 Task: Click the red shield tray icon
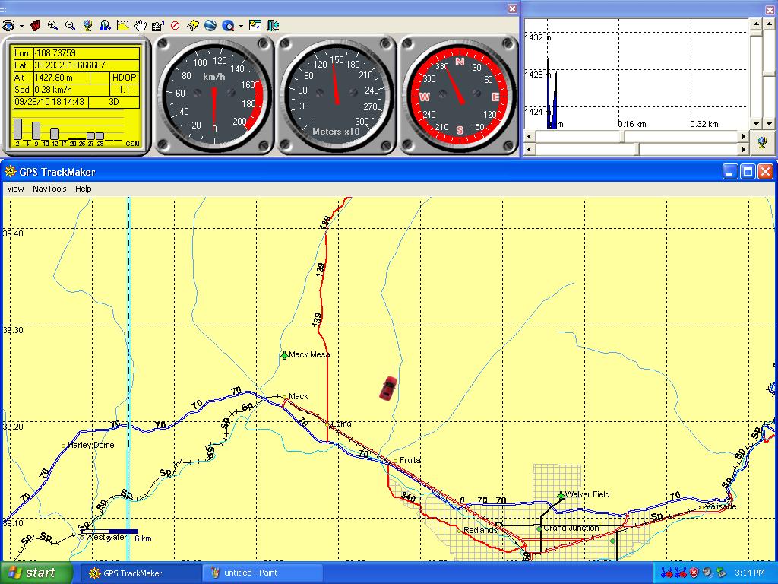click(x=694, y=573)
